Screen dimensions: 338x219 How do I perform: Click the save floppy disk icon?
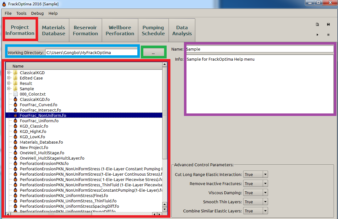point(328,24)
